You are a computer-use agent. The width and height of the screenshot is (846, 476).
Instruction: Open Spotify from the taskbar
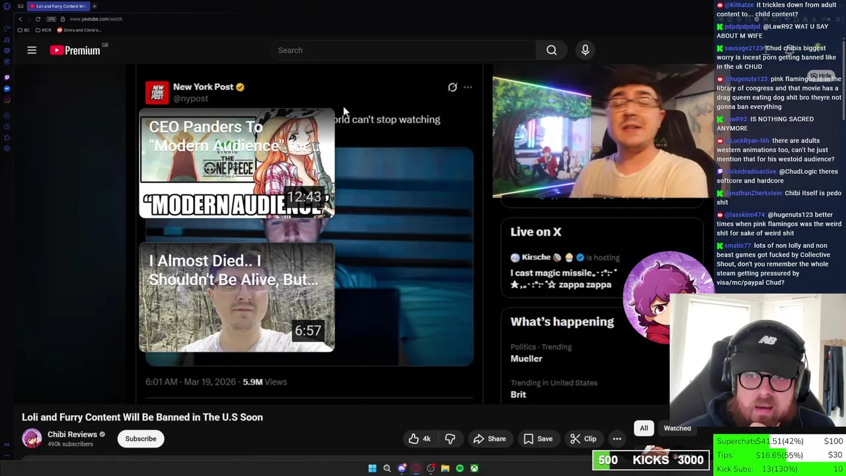(x=459, y=468)
